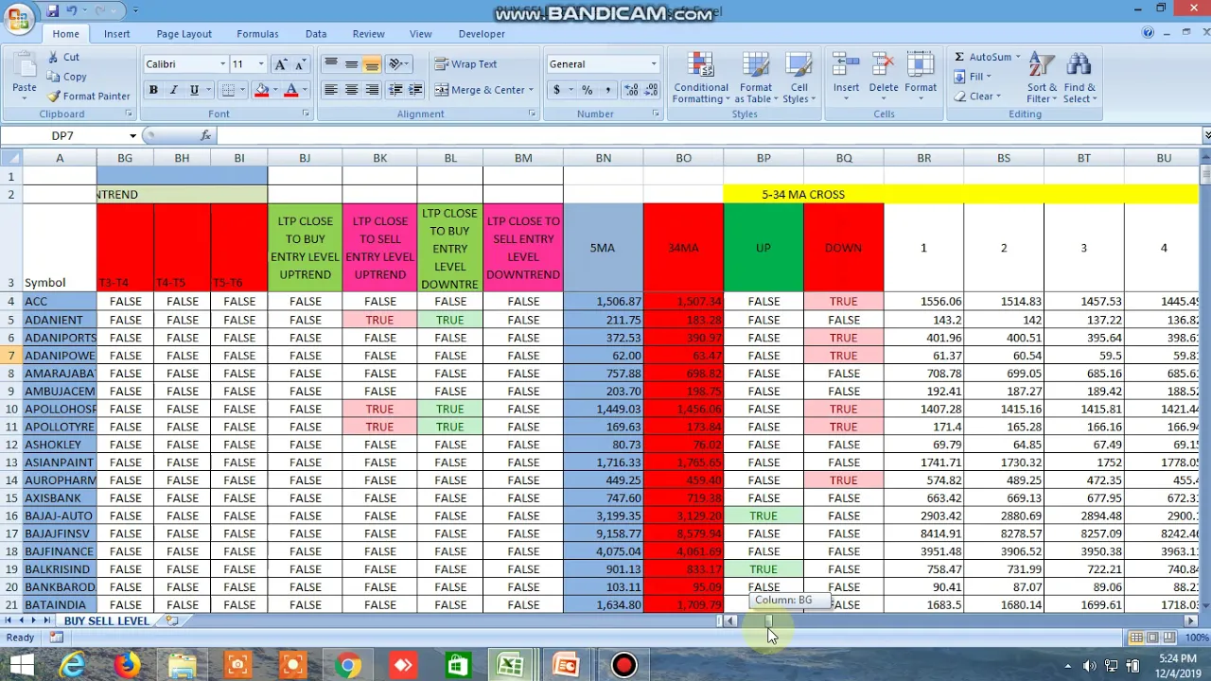Screen dimensions: 1211x681
Task: Toggle align text right
Action: (372, 90)
